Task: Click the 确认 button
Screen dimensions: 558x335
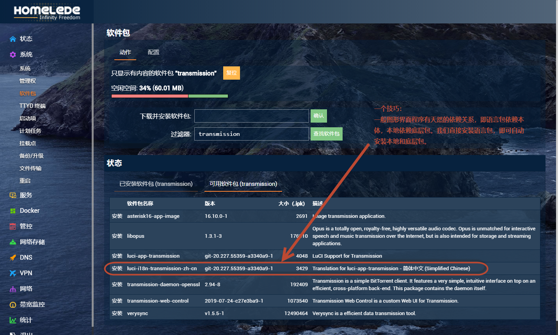Action: (x=319, y=116)
